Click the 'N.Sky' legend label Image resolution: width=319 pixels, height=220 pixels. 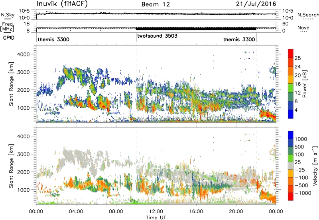pyautogui.click(x=8, y=15)
